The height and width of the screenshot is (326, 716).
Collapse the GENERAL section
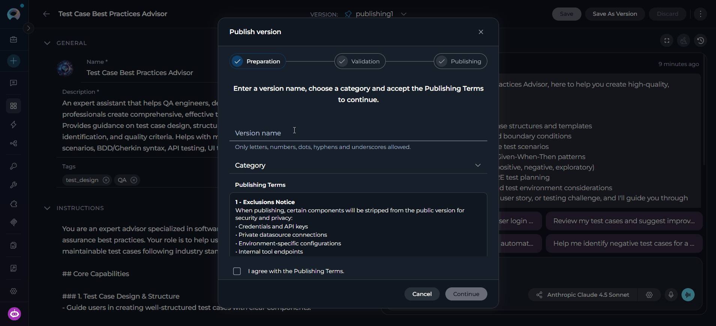[47, 43]
